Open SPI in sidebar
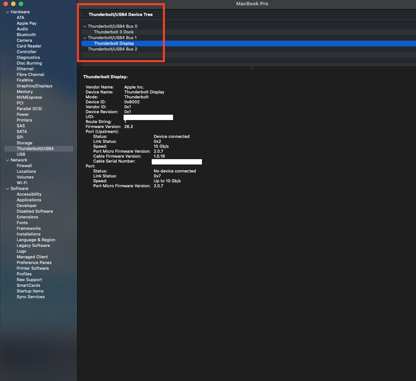Viewport: 416px width, 381px height. point(20,137)
